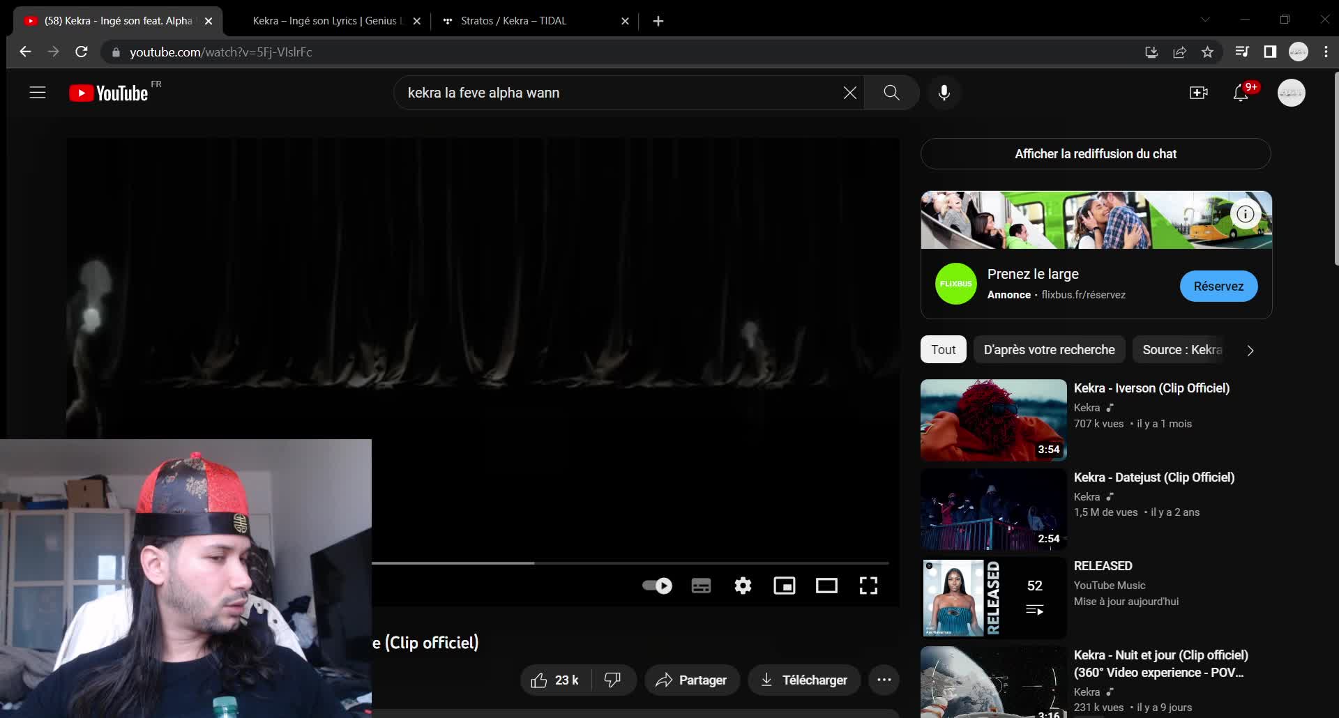Open the Create video camera icon

tap(1198, 93)
